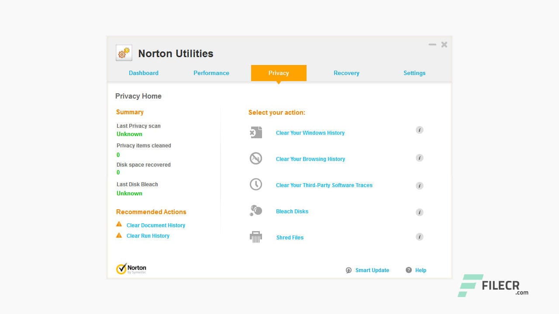Select the Clear Run History link
The height and width of the screenshot is (314, 559).
(x=148, y=235)
